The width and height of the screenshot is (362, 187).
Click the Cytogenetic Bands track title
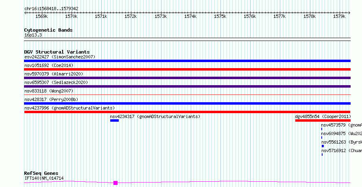pyautogui.click(x=48, y=30)
